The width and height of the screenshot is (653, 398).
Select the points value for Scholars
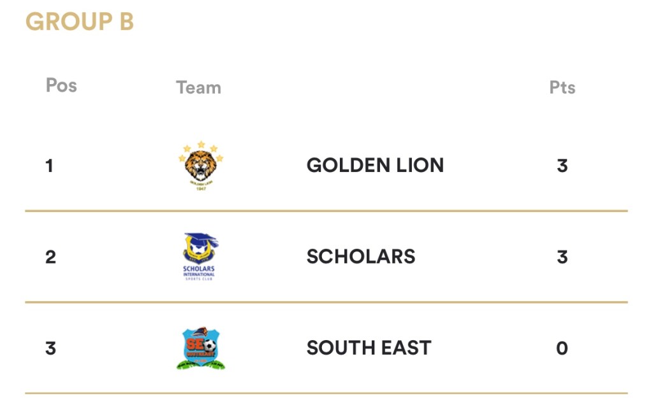(562, 257)
